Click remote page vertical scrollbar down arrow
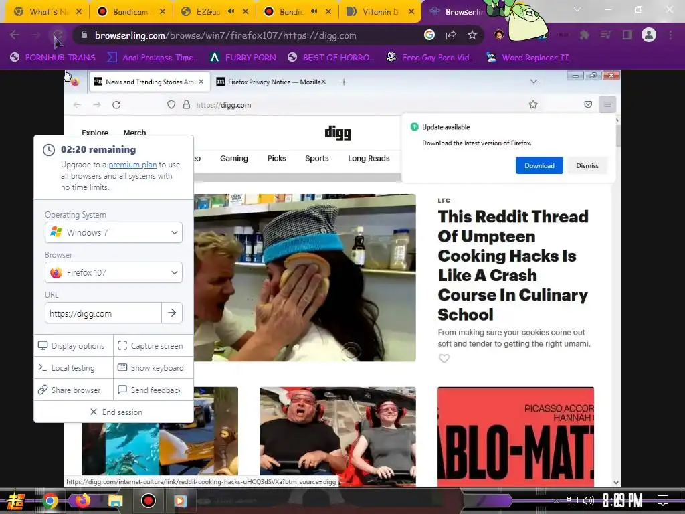The image size is (685, 514). 616,482
